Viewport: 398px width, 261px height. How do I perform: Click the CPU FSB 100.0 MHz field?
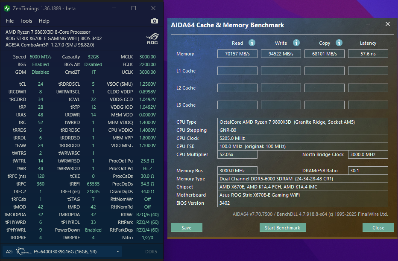click(x=303, y=146)
